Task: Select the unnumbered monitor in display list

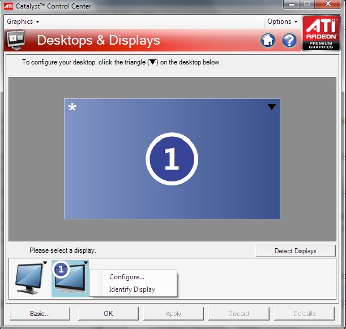Action: coord(29,278)
